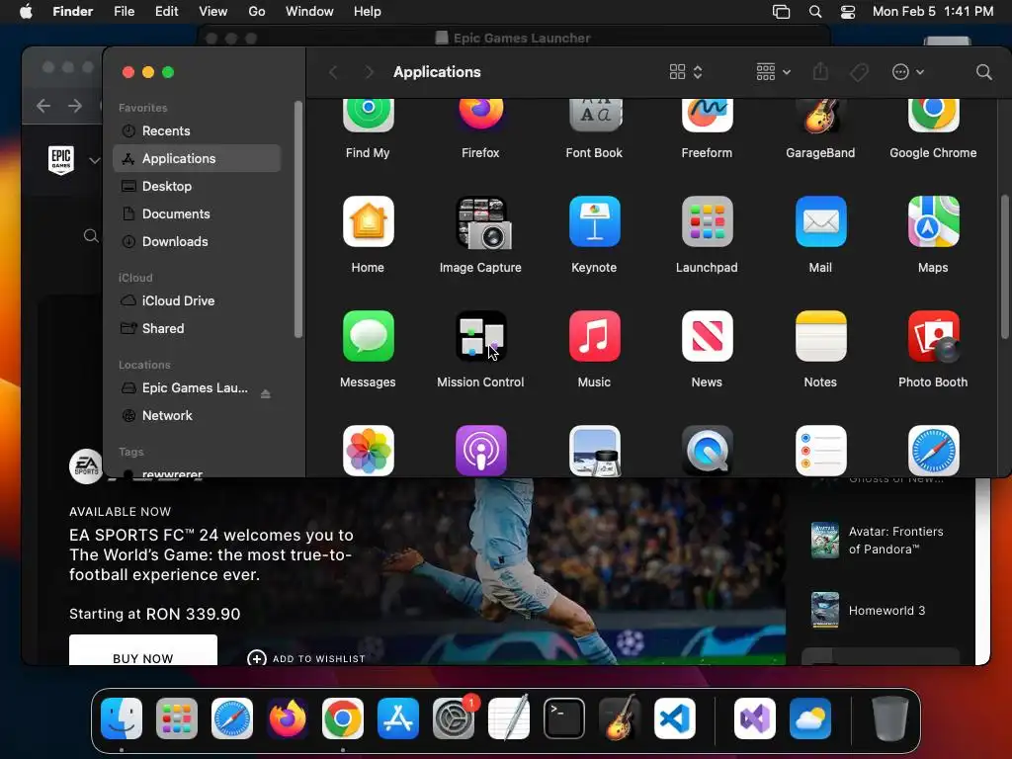Open Shared in Finder sidebar

pos(197,328)
